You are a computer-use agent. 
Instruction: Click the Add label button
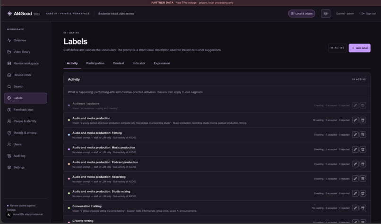pyautogui.click(x=359, y=48)
